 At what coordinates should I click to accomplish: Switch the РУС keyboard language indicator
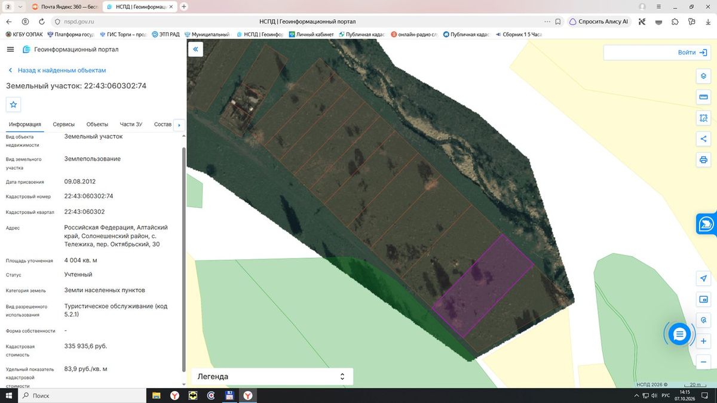coord(666,395)
